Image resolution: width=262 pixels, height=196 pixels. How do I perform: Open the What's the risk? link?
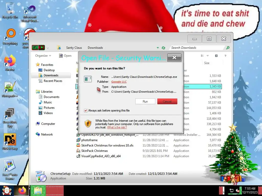[x=117, y=127]
